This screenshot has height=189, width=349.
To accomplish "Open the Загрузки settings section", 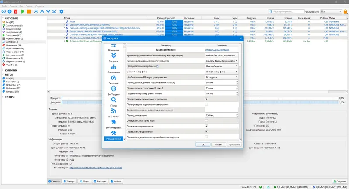I will (113, 58).
